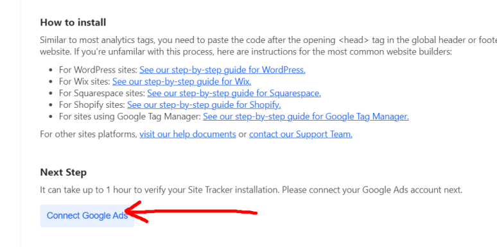Click the 'For Shopify sites:' label text

pyautogui.click(x=92, y=105)
